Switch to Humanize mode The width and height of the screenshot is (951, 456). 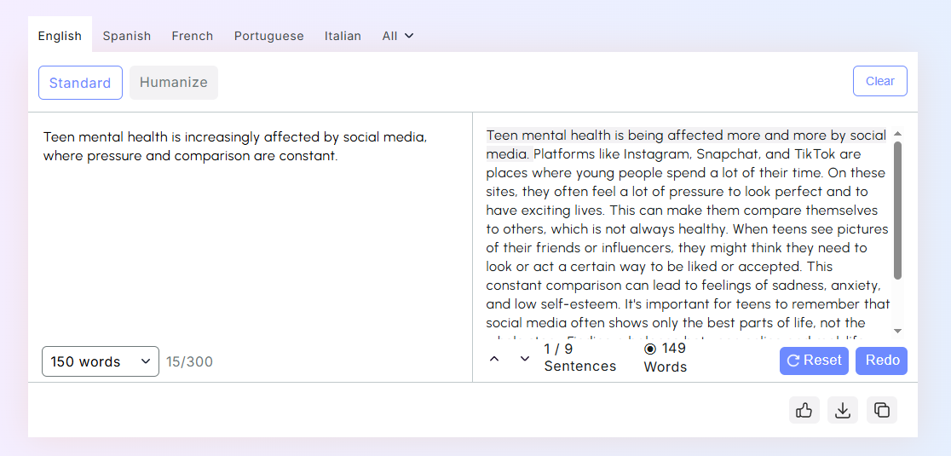174,83
